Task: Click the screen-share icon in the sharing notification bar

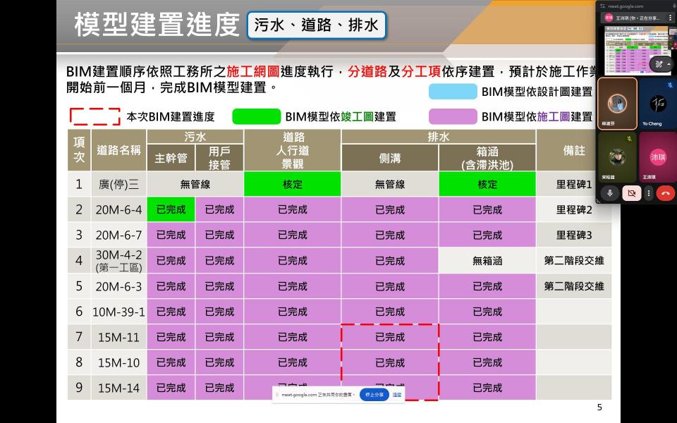Action: (276, 394)
